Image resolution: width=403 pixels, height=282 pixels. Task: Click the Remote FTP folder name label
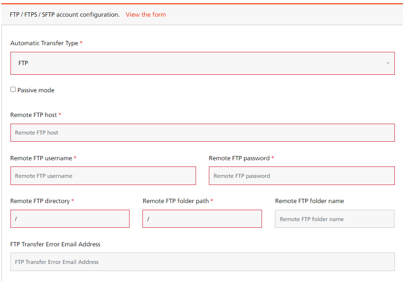pos(309,201)
